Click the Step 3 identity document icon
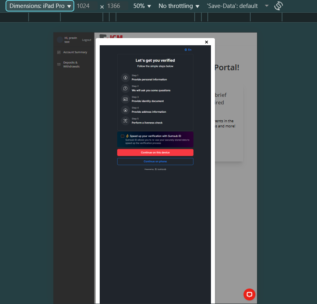Screen dimensions: 317x304 click(x=125, y=99)
